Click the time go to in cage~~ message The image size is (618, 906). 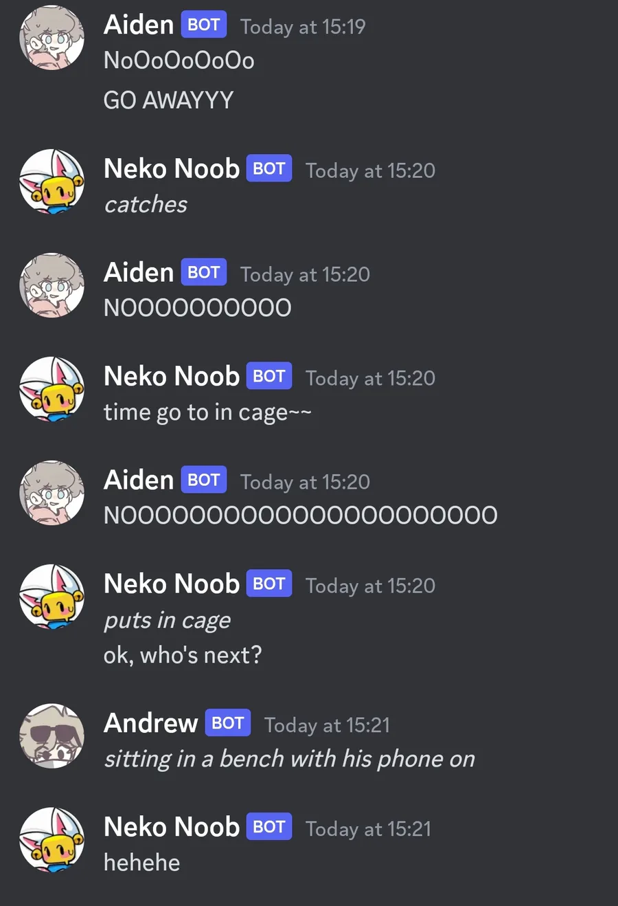click(x=207, y=412)
